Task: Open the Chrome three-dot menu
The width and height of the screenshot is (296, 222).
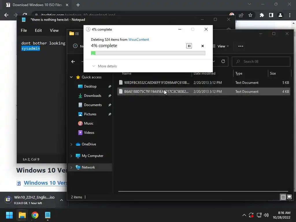Action: (x=290, y=15)
